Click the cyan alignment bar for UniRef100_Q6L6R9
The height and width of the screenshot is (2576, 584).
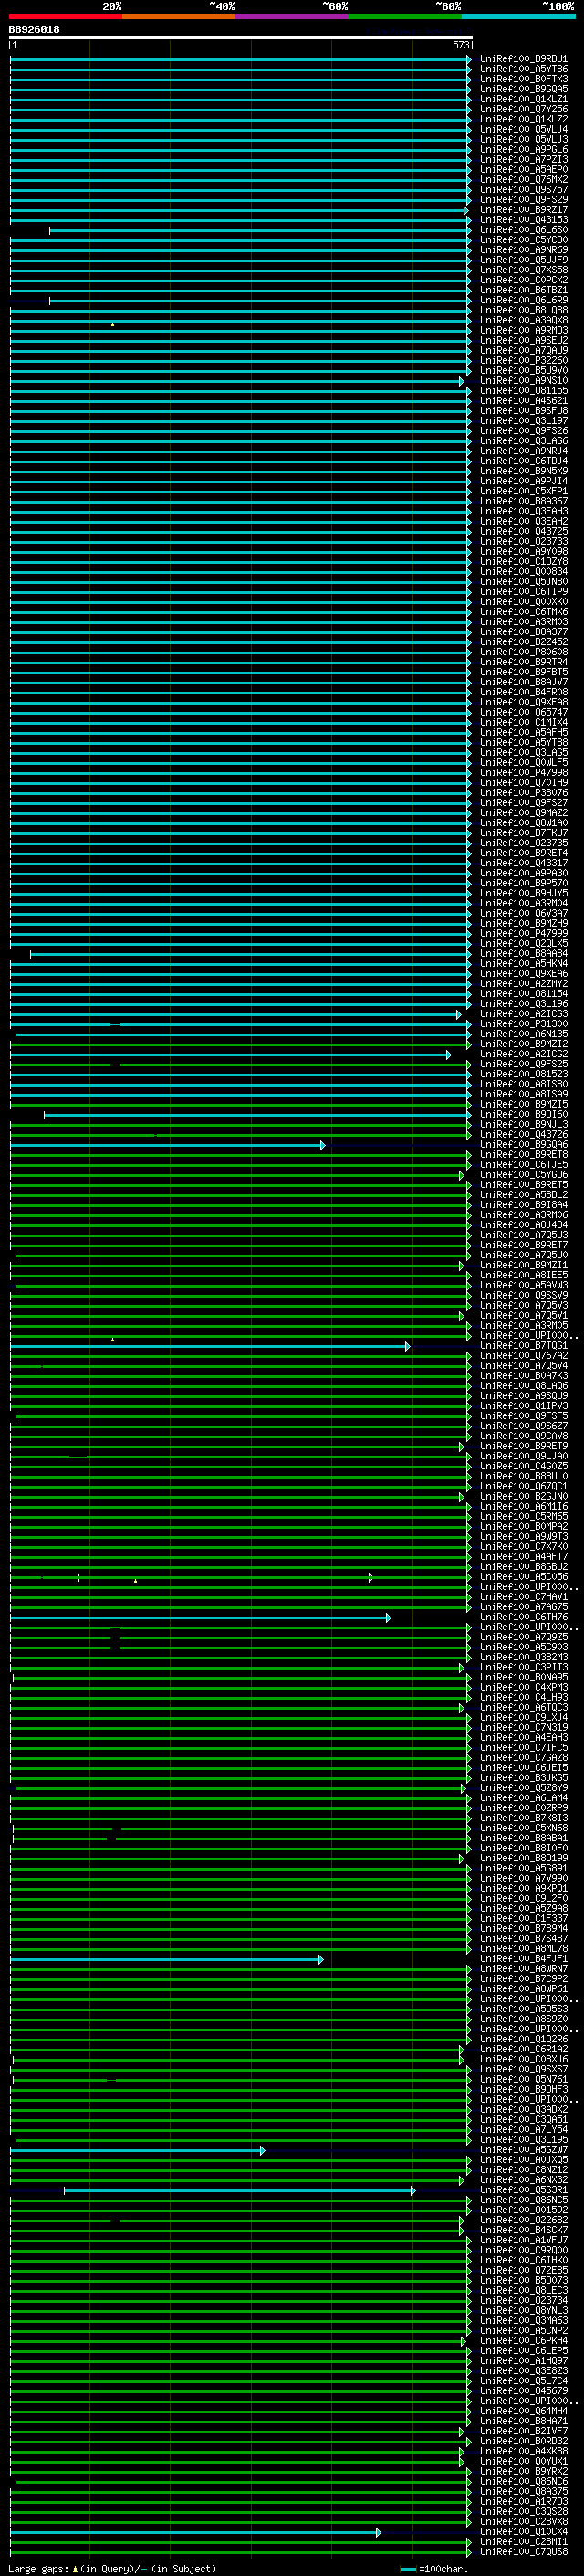click(259, 300)
